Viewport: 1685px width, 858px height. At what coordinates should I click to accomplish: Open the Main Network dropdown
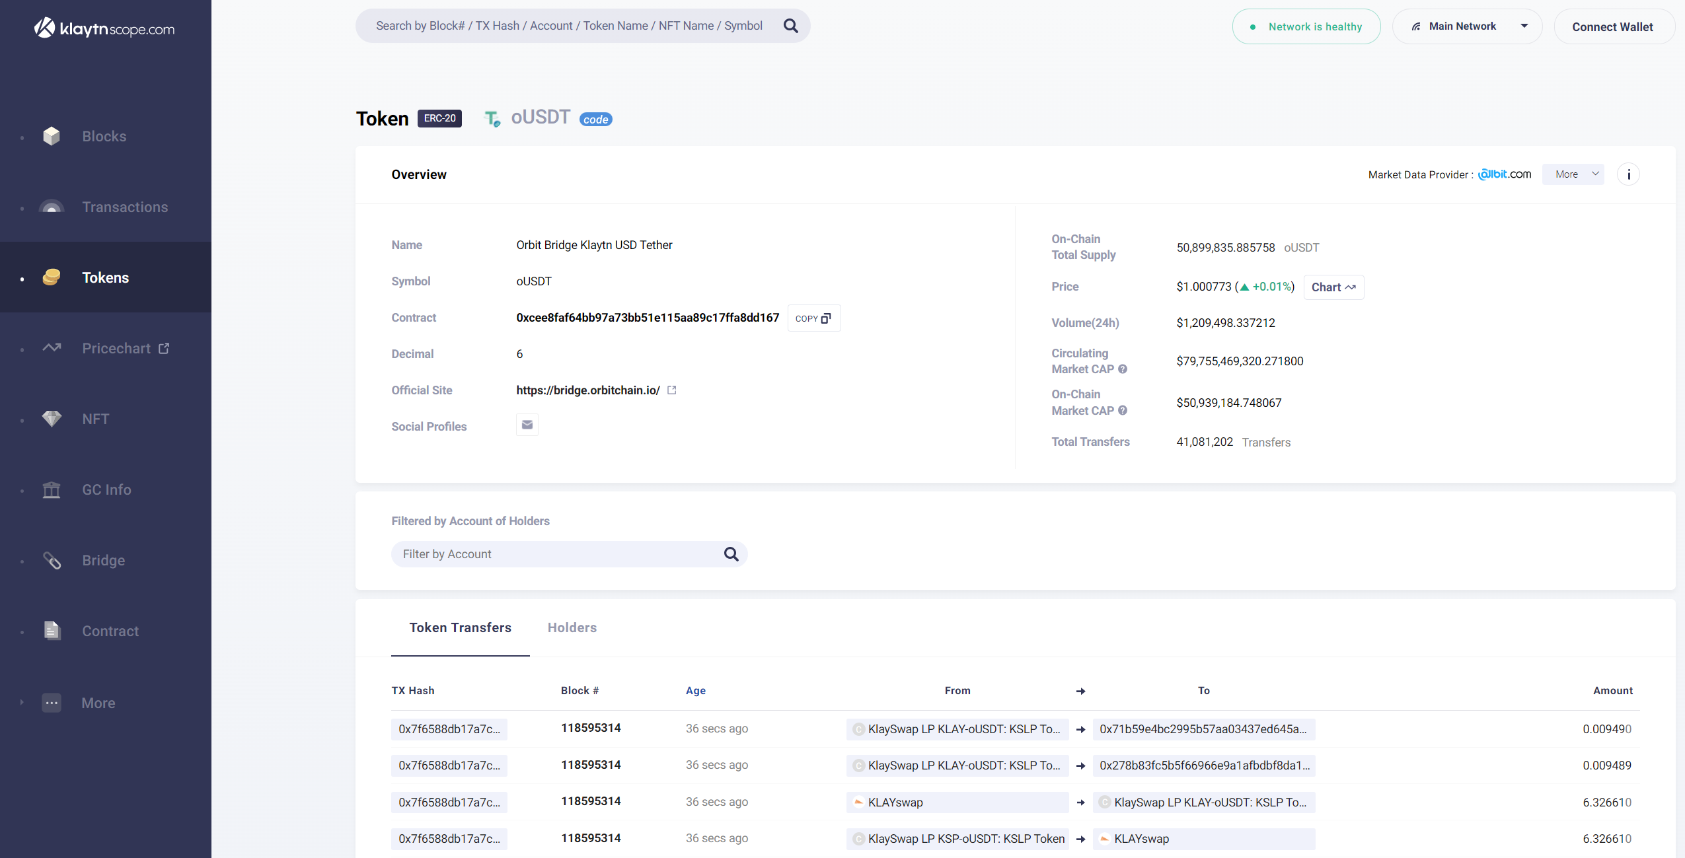(1467, 26)
